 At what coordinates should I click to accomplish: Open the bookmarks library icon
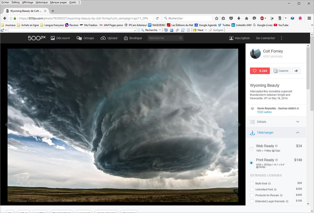tap(223, 18)
